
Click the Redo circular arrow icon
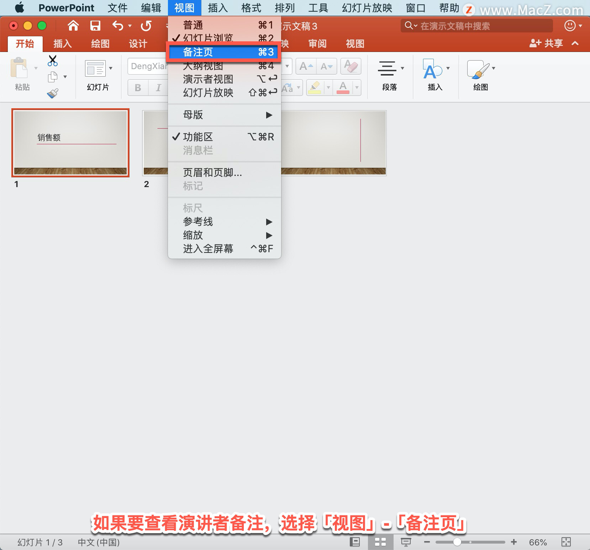click(x=146, y=26)
